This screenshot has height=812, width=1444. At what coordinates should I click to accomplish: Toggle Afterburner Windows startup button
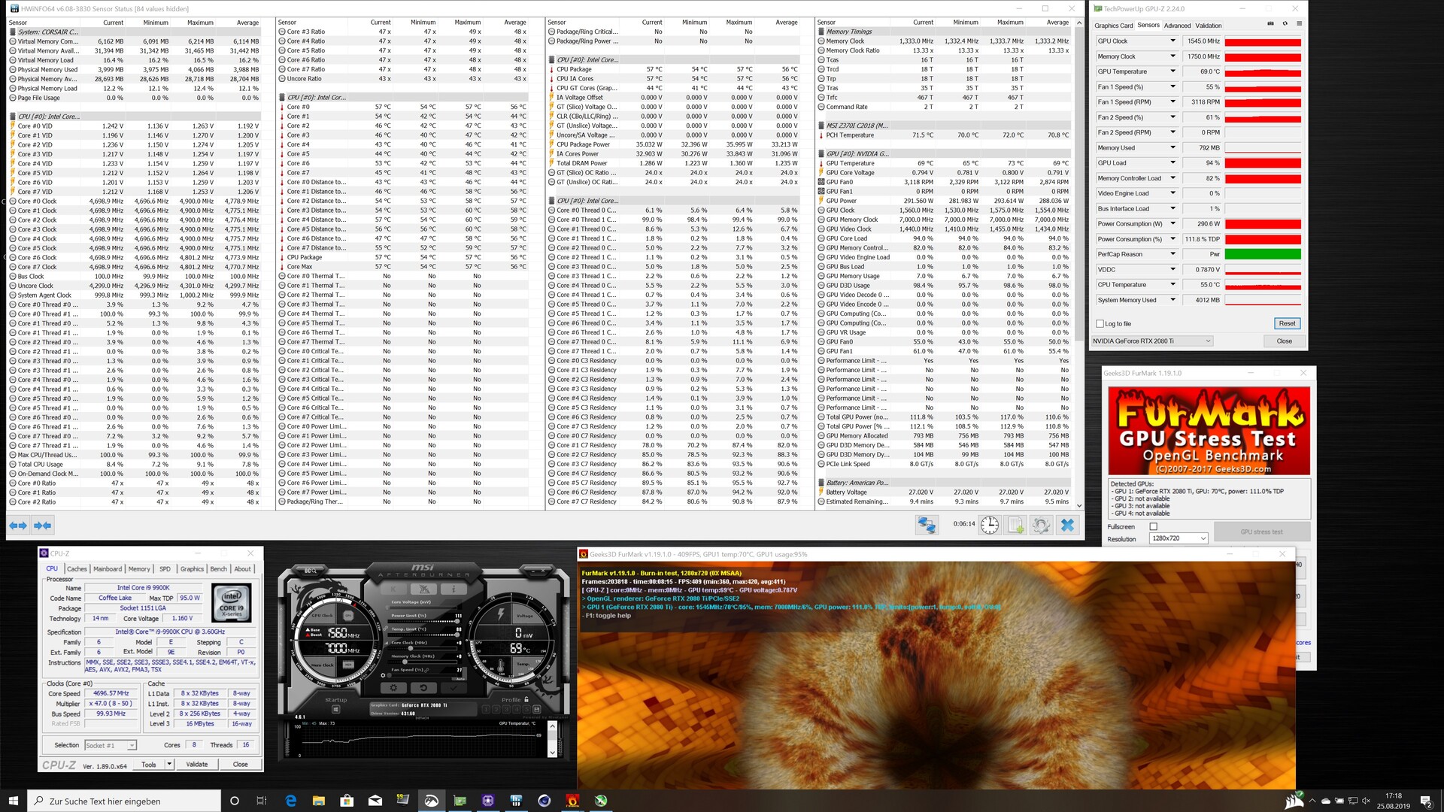[336, 710]
